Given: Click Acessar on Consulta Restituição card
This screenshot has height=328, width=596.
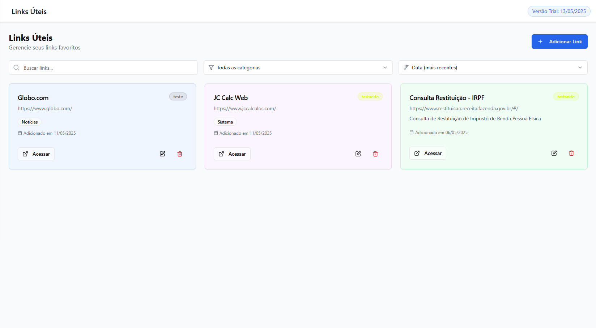Looking at the screenshot, I should (427, 153).
